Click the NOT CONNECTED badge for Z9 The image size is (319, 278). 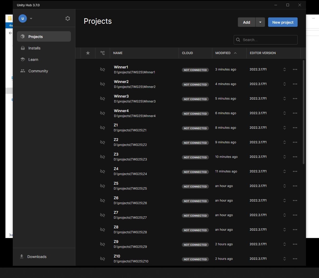[195, 245]
